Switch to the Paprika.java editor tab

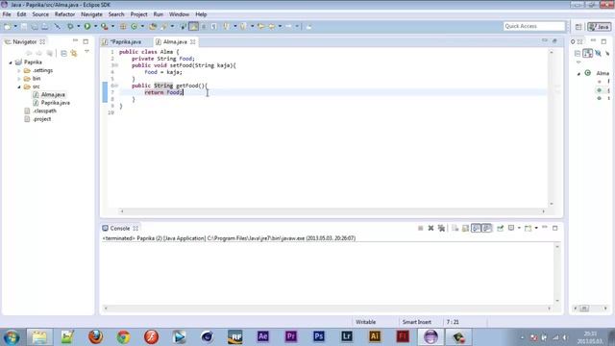[x=125, y=41]
